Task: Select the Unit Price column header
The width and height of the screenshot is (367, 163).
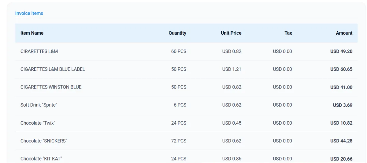Action: [231, 33]
